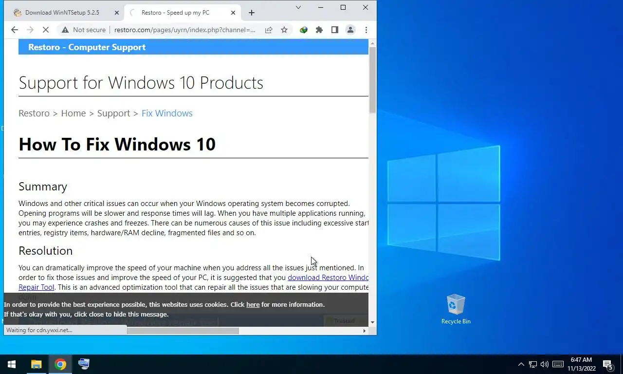This screenshot has height=374, width=623.
Task: Maximize the Chrome window
Action: [x=343, y=7]
